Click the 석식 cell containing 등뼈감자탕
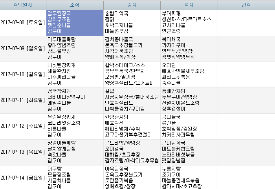This screenshot has height=189, width=275. click(x=189, y=100)
